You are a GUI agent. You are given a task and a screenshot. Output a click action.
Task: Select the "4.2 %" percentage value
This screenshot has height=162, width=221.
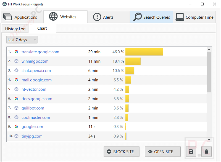tap(118, 89)
